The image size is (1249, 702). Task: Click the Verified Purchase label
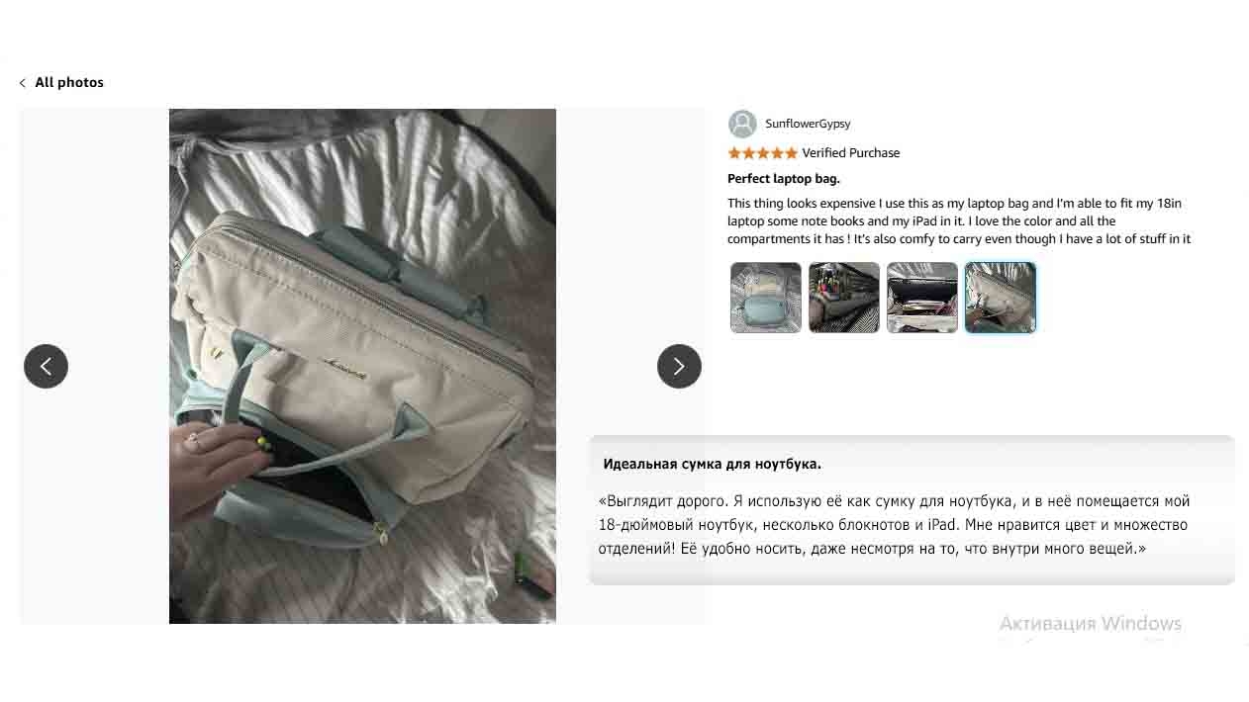(x=851, y=153)
